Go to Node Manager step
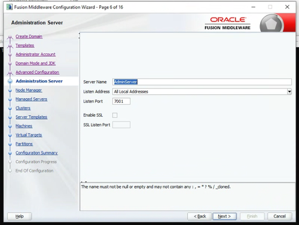 pos(29,90)
